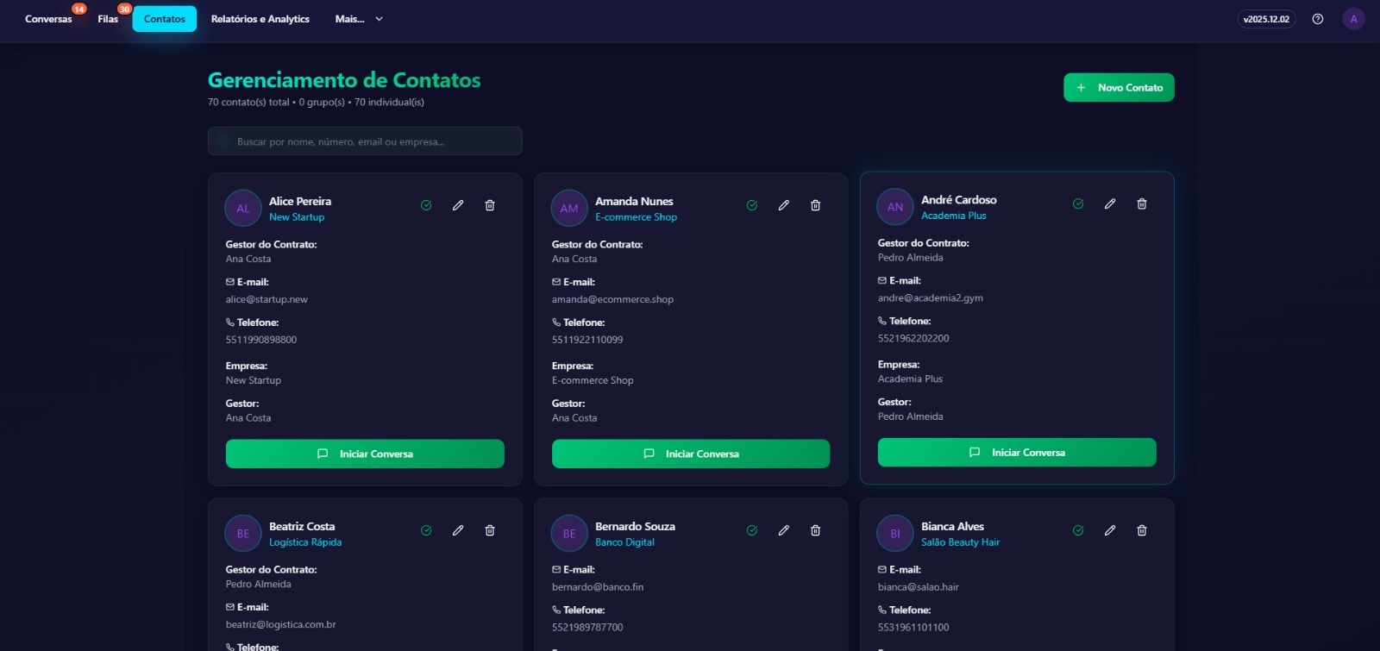The image size is (1380, 651).
Task: Click BE avatar of Bernardo Souza
Action: [x=569, y=533]
